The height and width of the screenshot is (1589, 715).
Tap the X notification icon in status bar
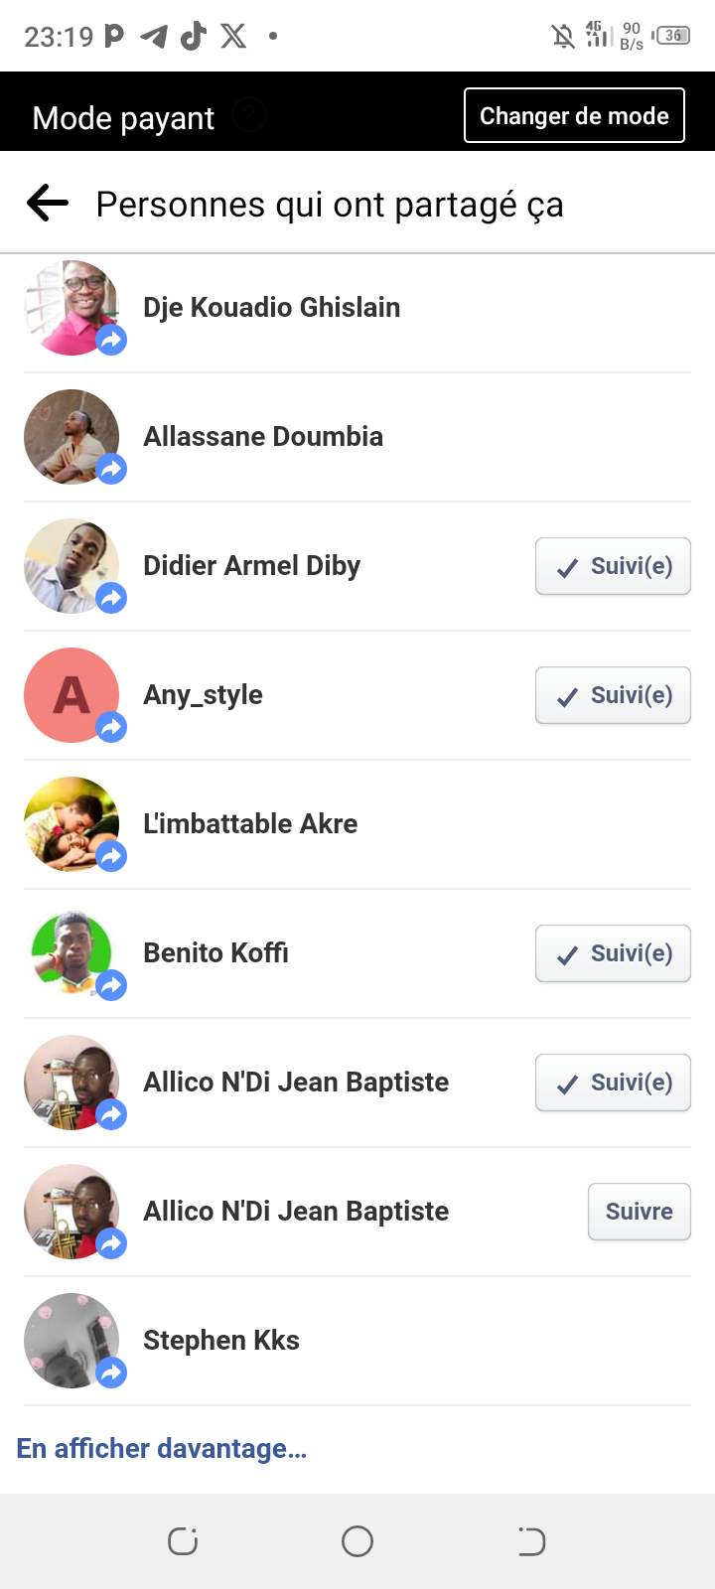coord(233,37)
